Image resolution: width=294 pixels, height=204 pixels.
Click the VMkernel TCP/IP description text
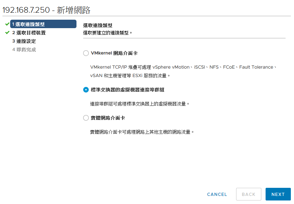pyautogui.click(x=183, y=71)
